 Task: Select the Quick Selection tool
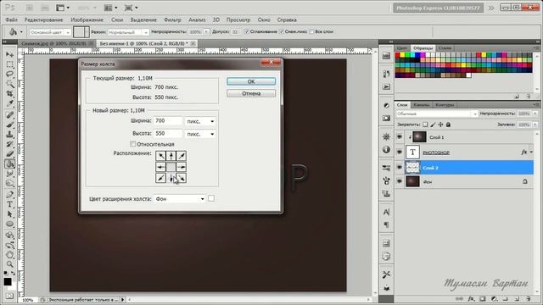click(9, 84)
